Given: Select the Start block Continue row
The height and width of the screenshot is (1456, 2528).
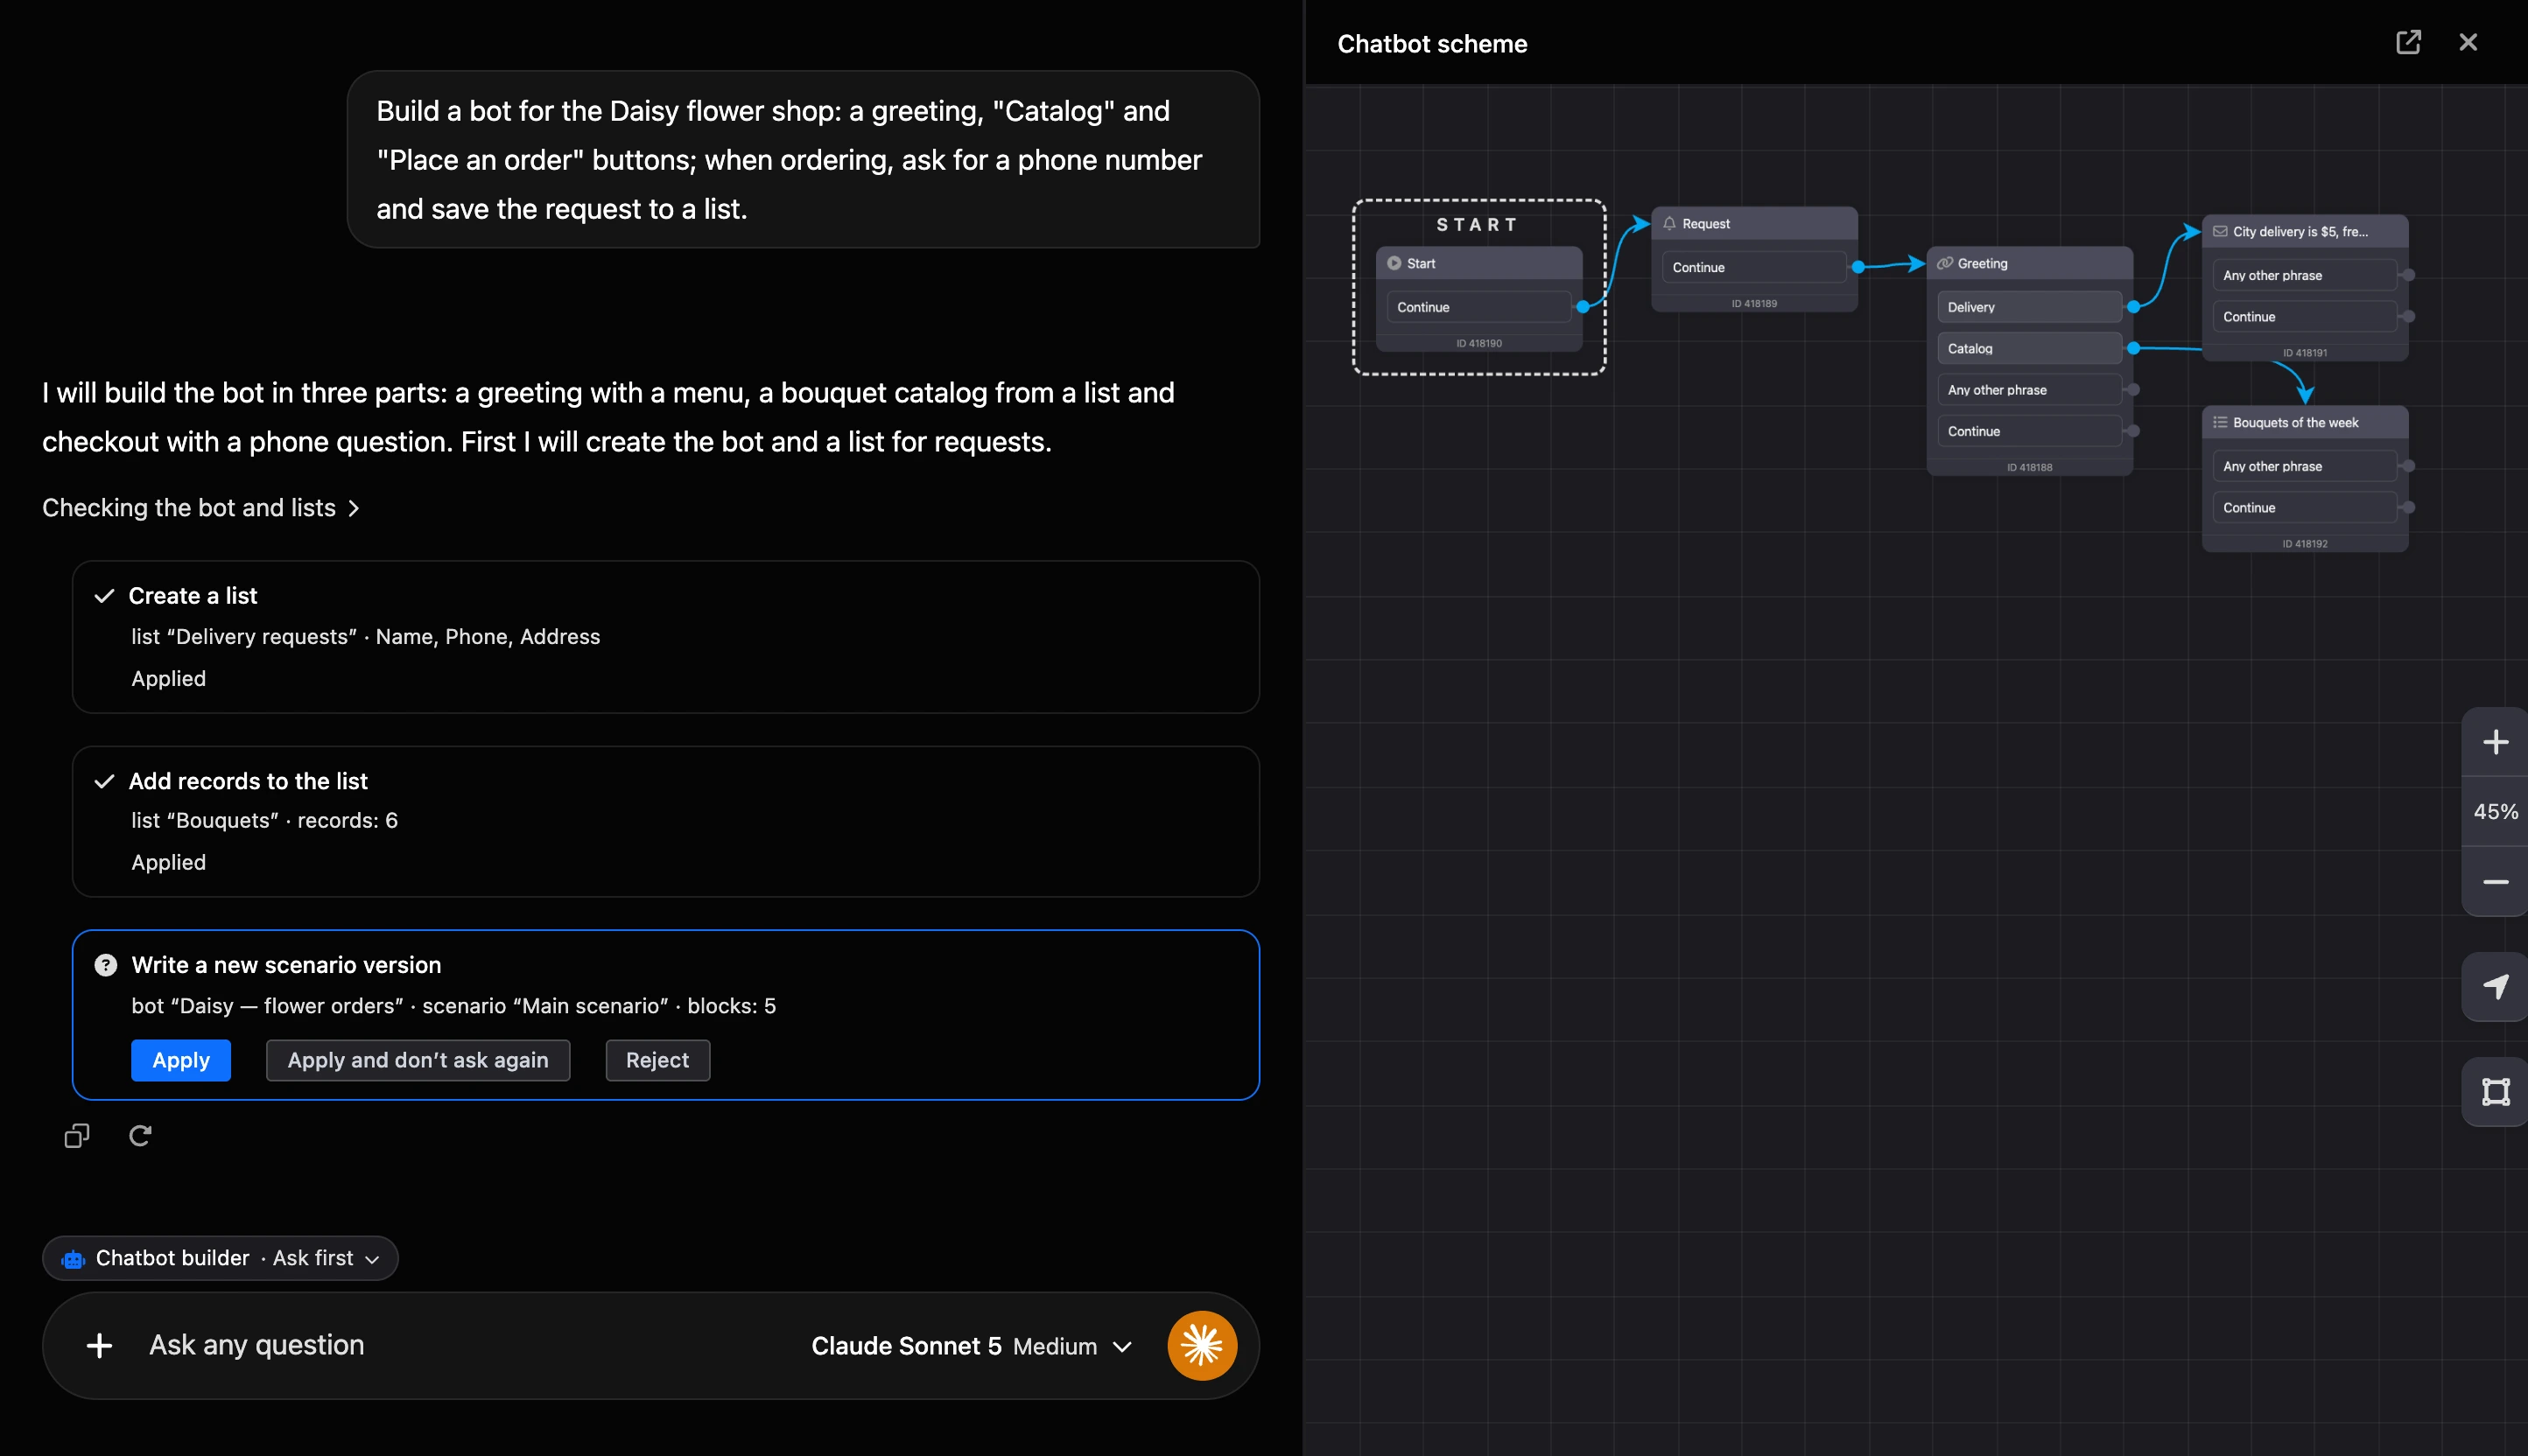Looking at the screenshot, I should 1478,307.
